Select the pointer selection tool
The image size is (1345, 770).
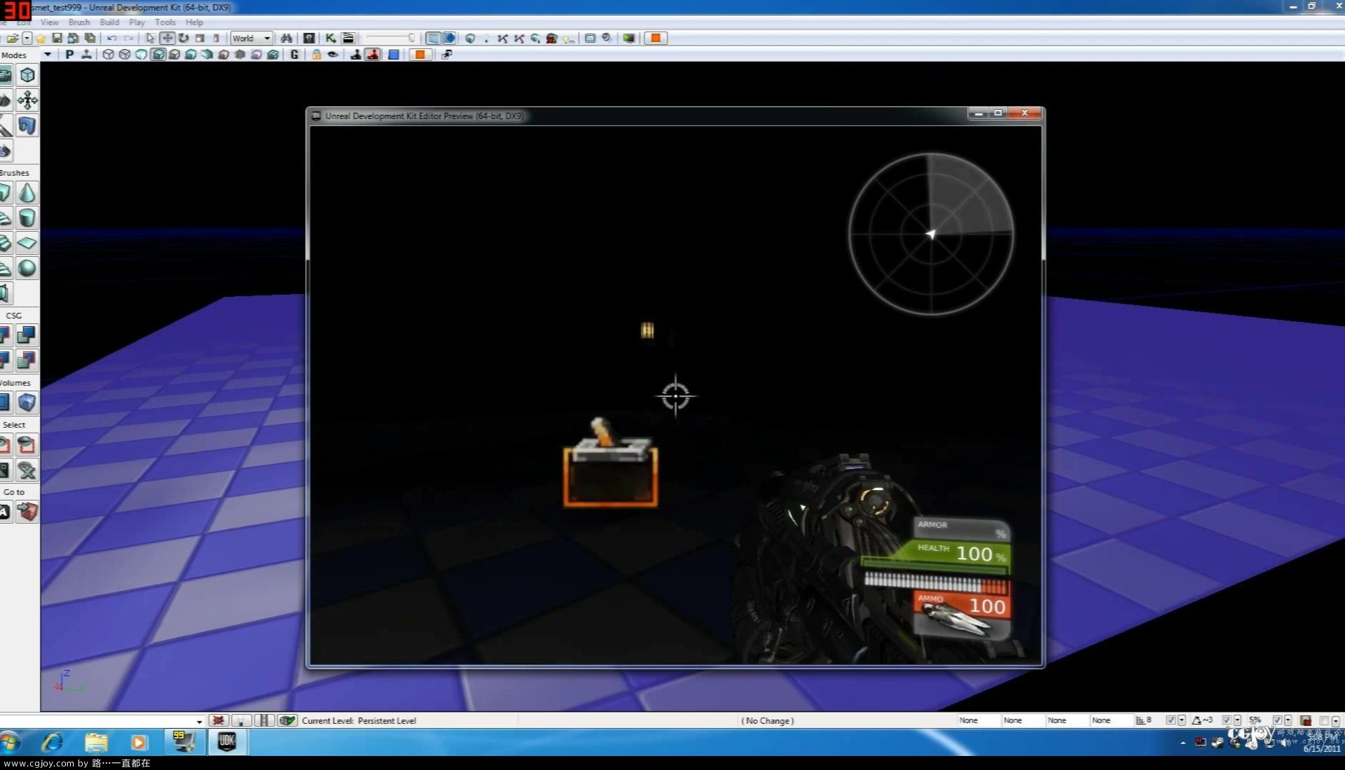point(150,38)
